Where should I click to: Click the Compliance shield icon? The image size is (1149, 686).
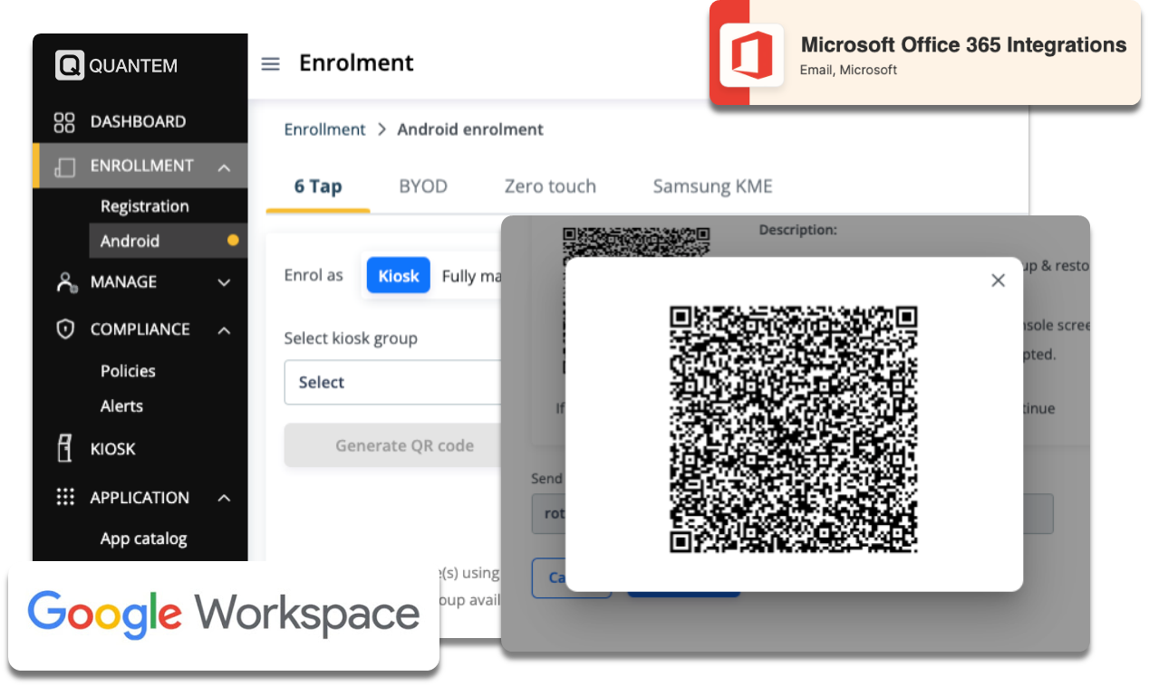(64, 329)
